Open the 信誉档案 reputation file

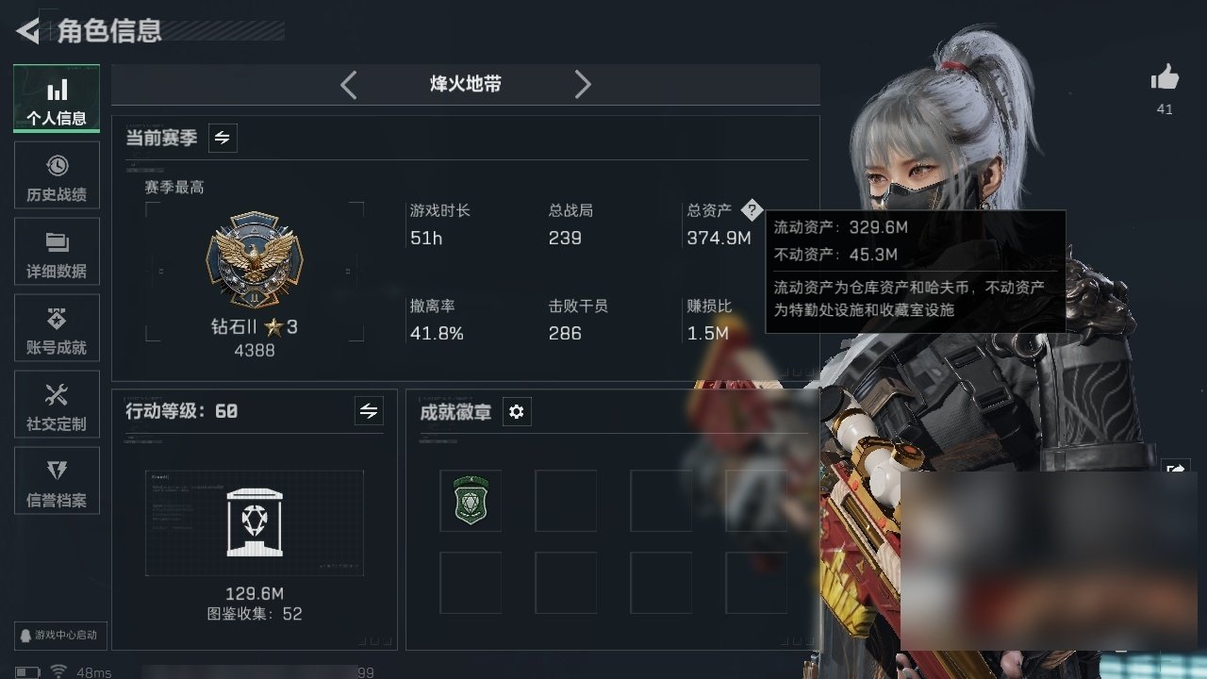coord(57,482)
